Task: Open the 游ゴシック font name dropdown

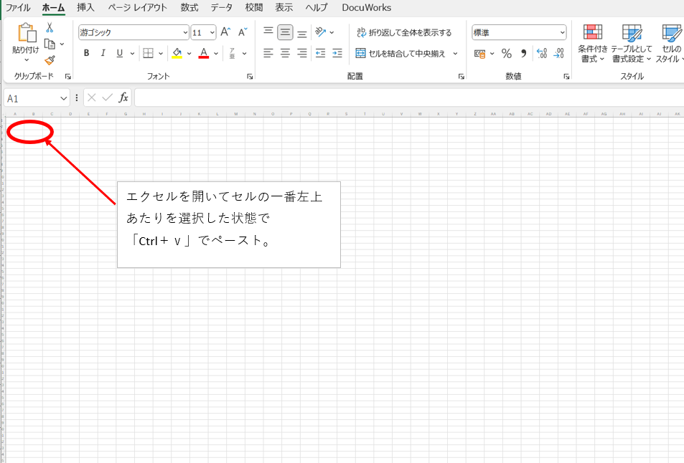Action: coord(185,33)
